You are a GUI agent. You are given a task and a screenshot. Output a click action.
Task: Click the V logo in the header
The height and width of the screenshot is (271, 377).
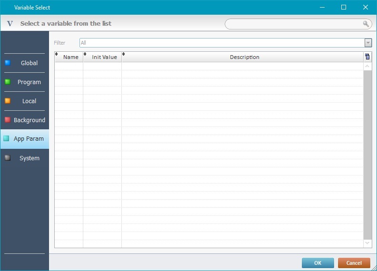pos(10,24)
